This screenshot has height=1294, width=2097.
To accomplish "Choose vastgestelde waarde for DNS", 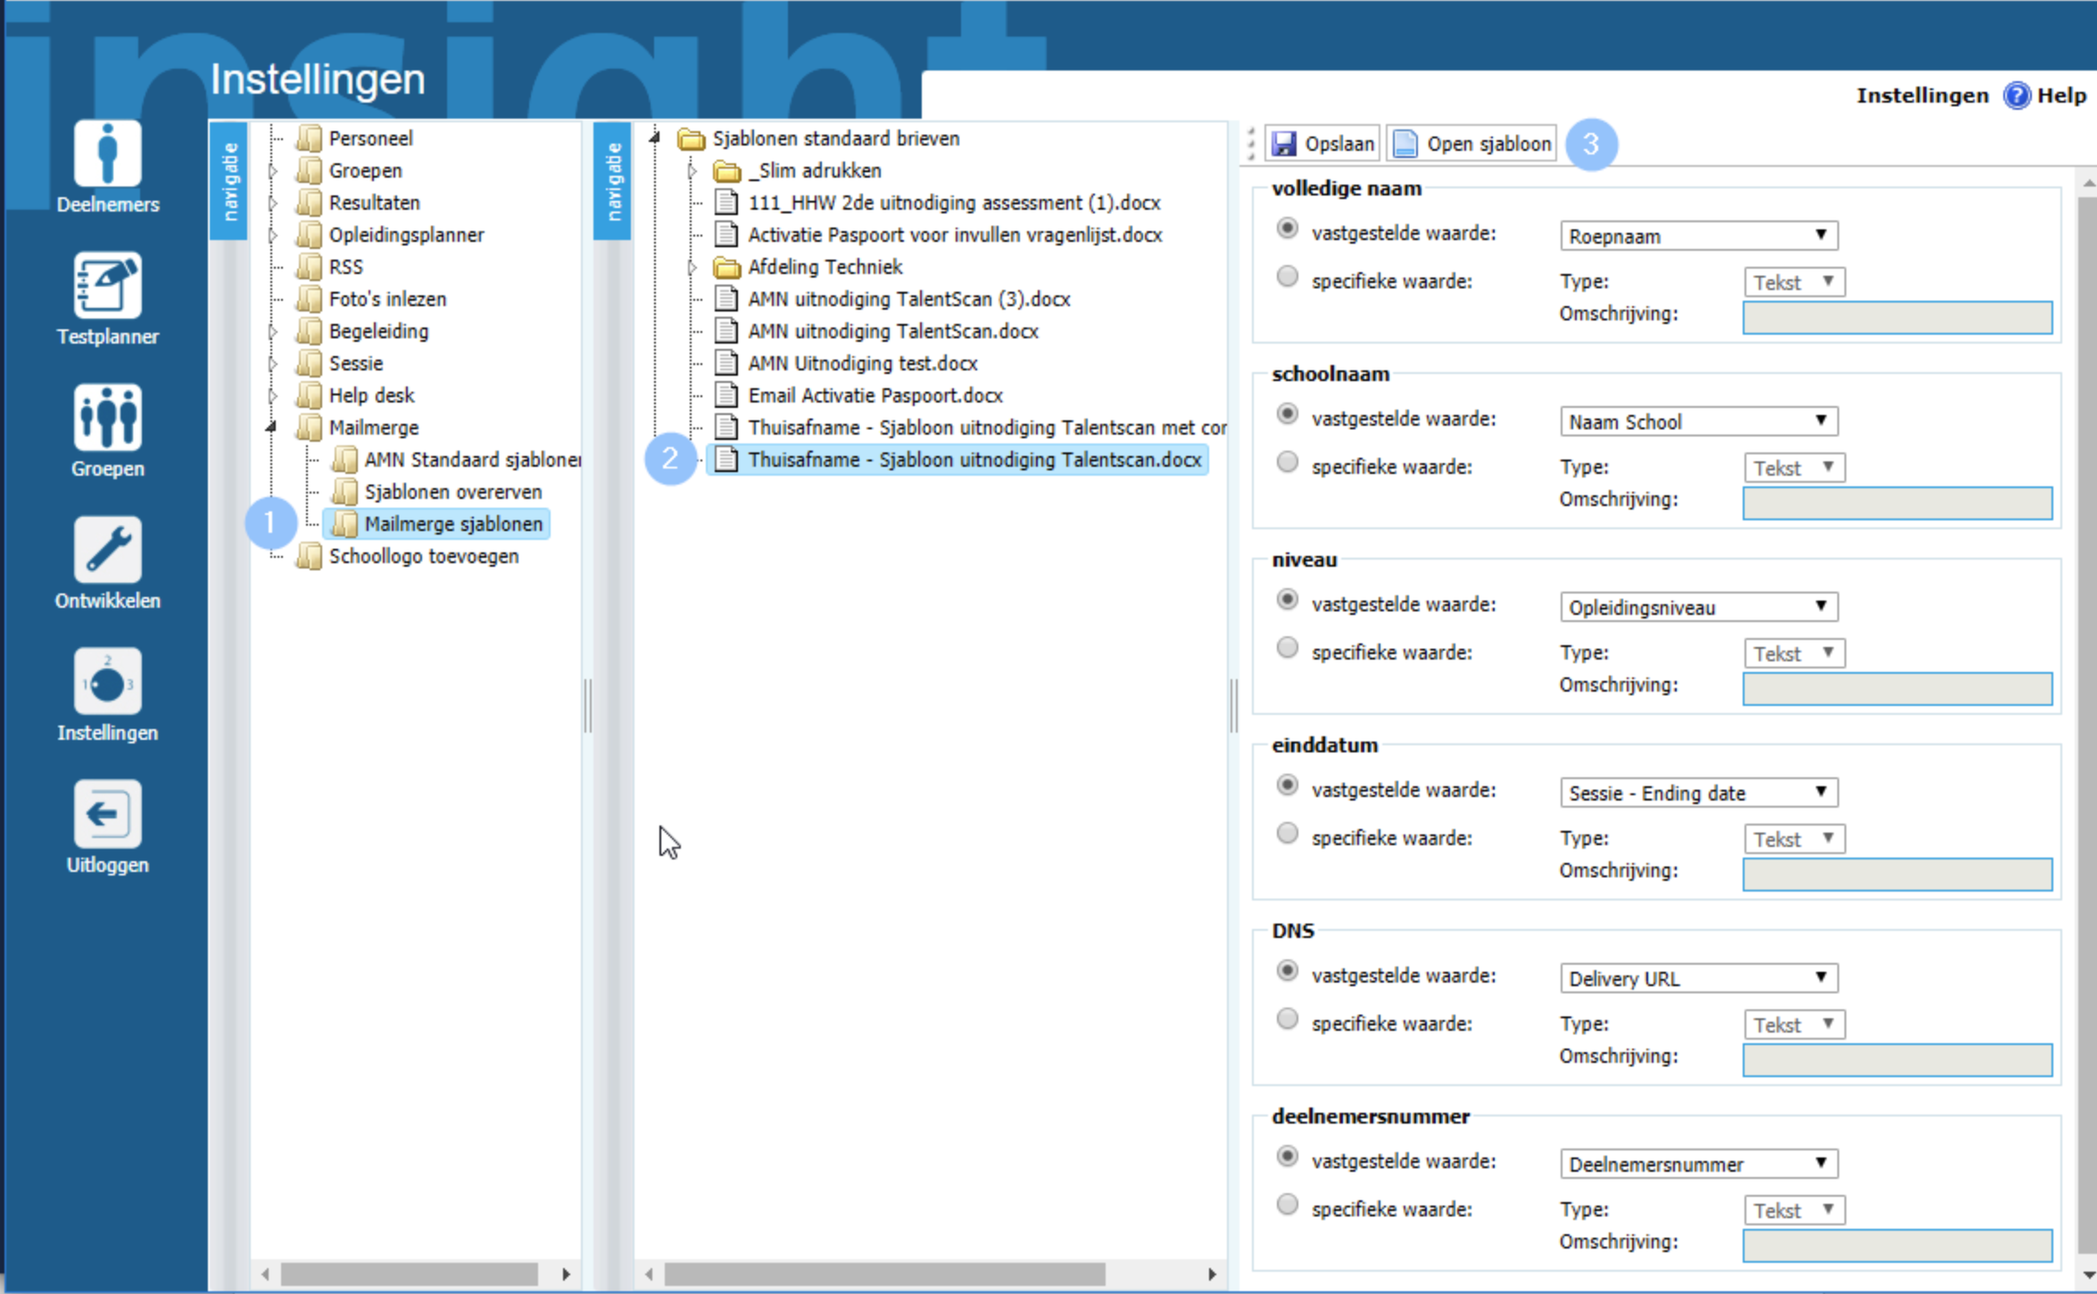I will [1287, 972].
